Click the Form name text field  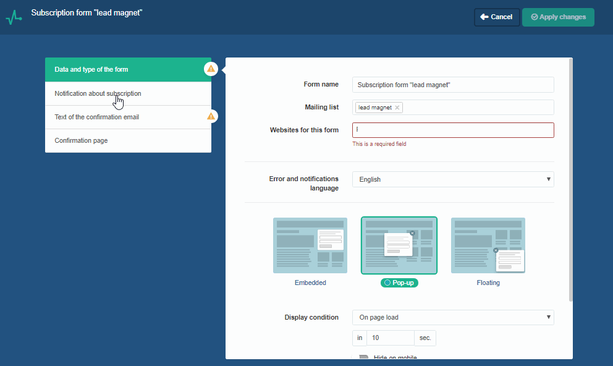click(x=453, y=85)
